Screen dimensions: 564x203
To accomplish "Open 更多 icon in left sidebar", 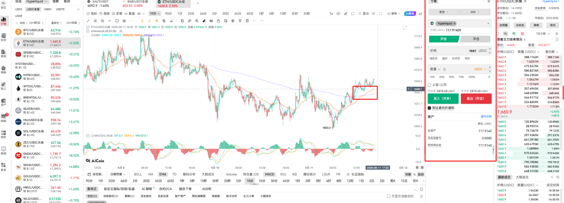I will coord(4,167).
